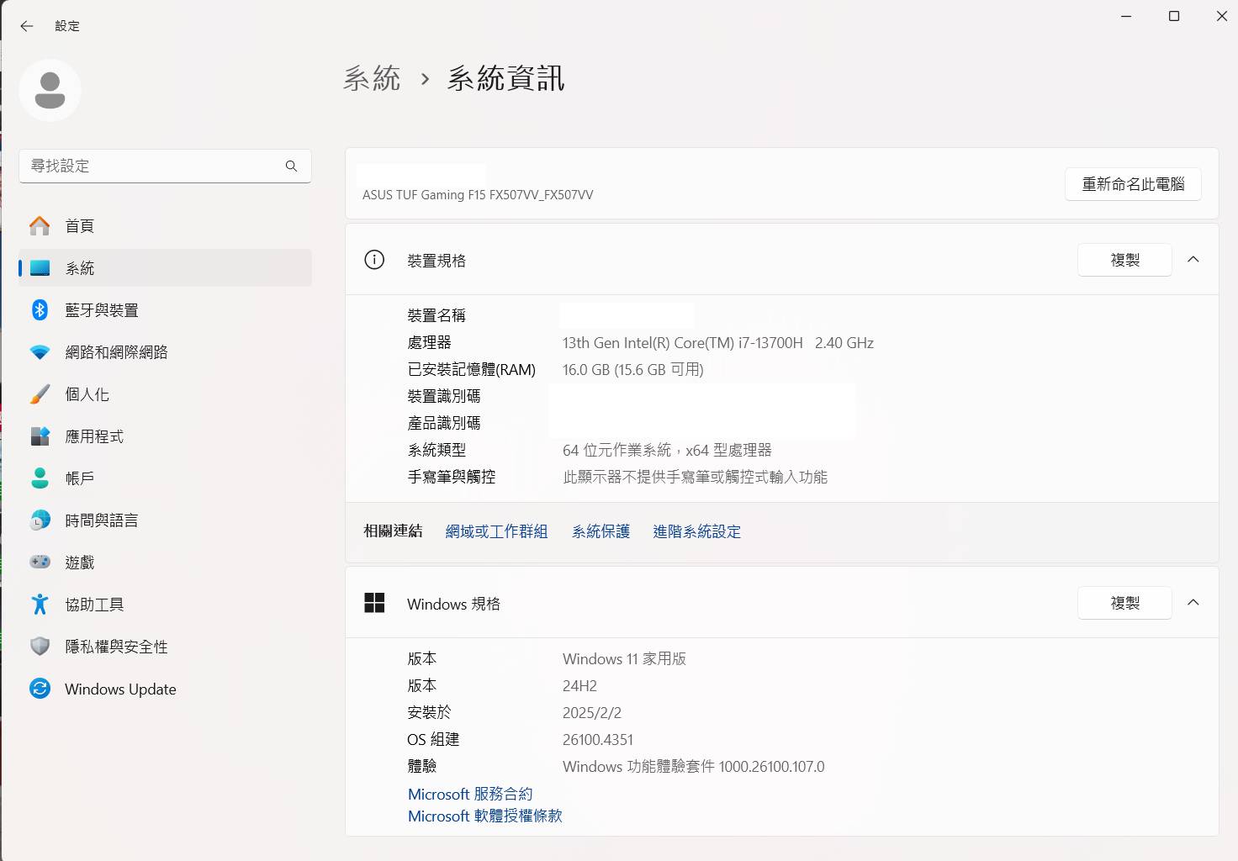Copy Windows specs with 複製 button
The height and width of the screenshot is (861, 1238).
(x=1124, y=603)
